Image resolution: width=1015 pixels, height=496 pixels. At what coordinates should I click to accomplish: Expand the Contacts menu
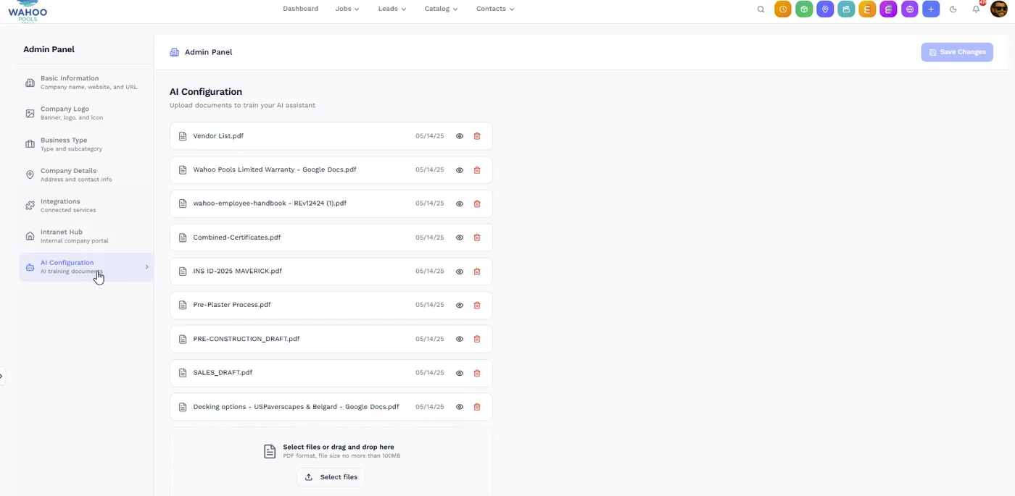[x=495, y=9]
